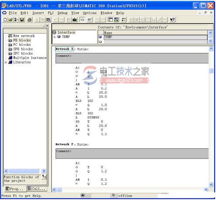Screen dimensions: 216x200
Task: Open the Edit menu
Action: [x=24, y=13]
